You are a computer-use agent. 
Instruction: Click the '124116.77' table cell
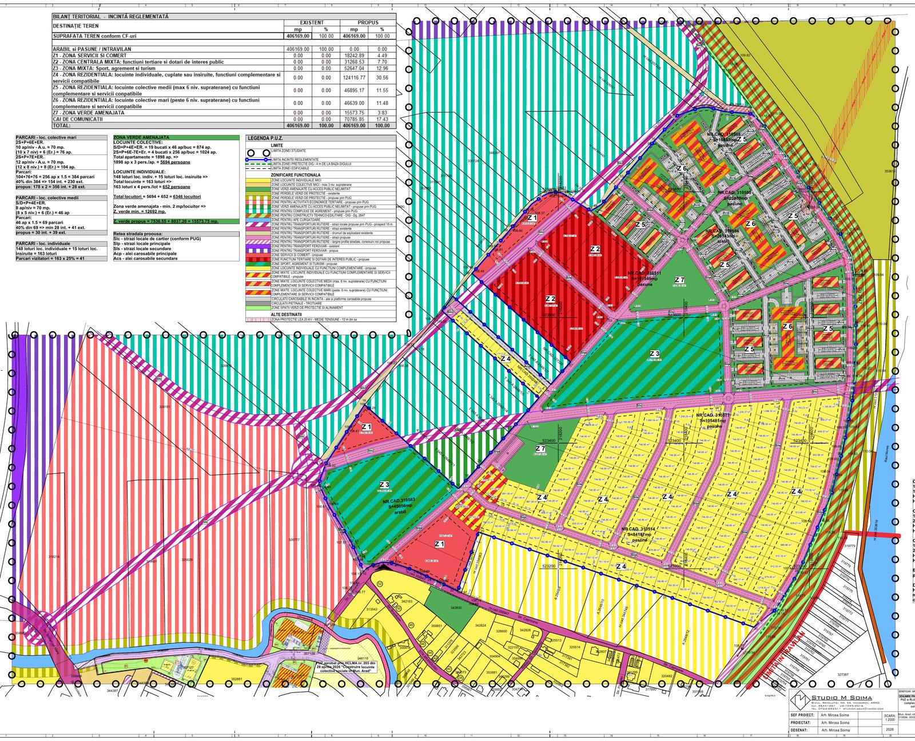pyautogui.click(x=355, y=78)
